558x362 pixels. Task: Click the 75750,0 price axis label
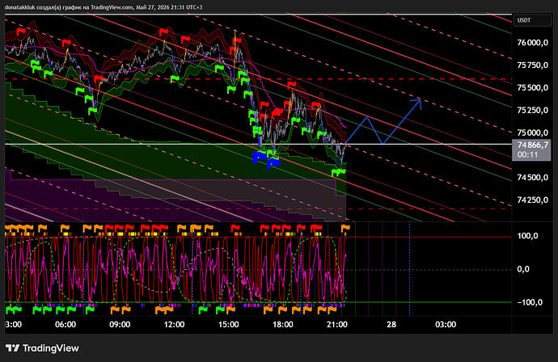(x=532, y=65)
